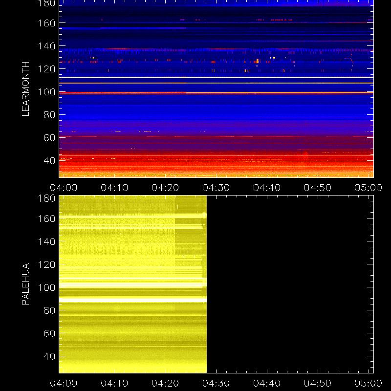391x391 pixels.
Task: Click the LEARMONTH vertical axis title
Action: (25, 89)
